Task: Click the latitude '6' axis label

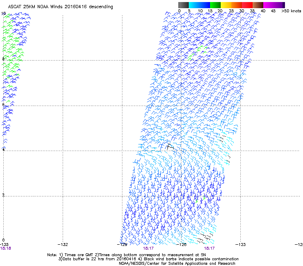Action: [x=3, y=104]
